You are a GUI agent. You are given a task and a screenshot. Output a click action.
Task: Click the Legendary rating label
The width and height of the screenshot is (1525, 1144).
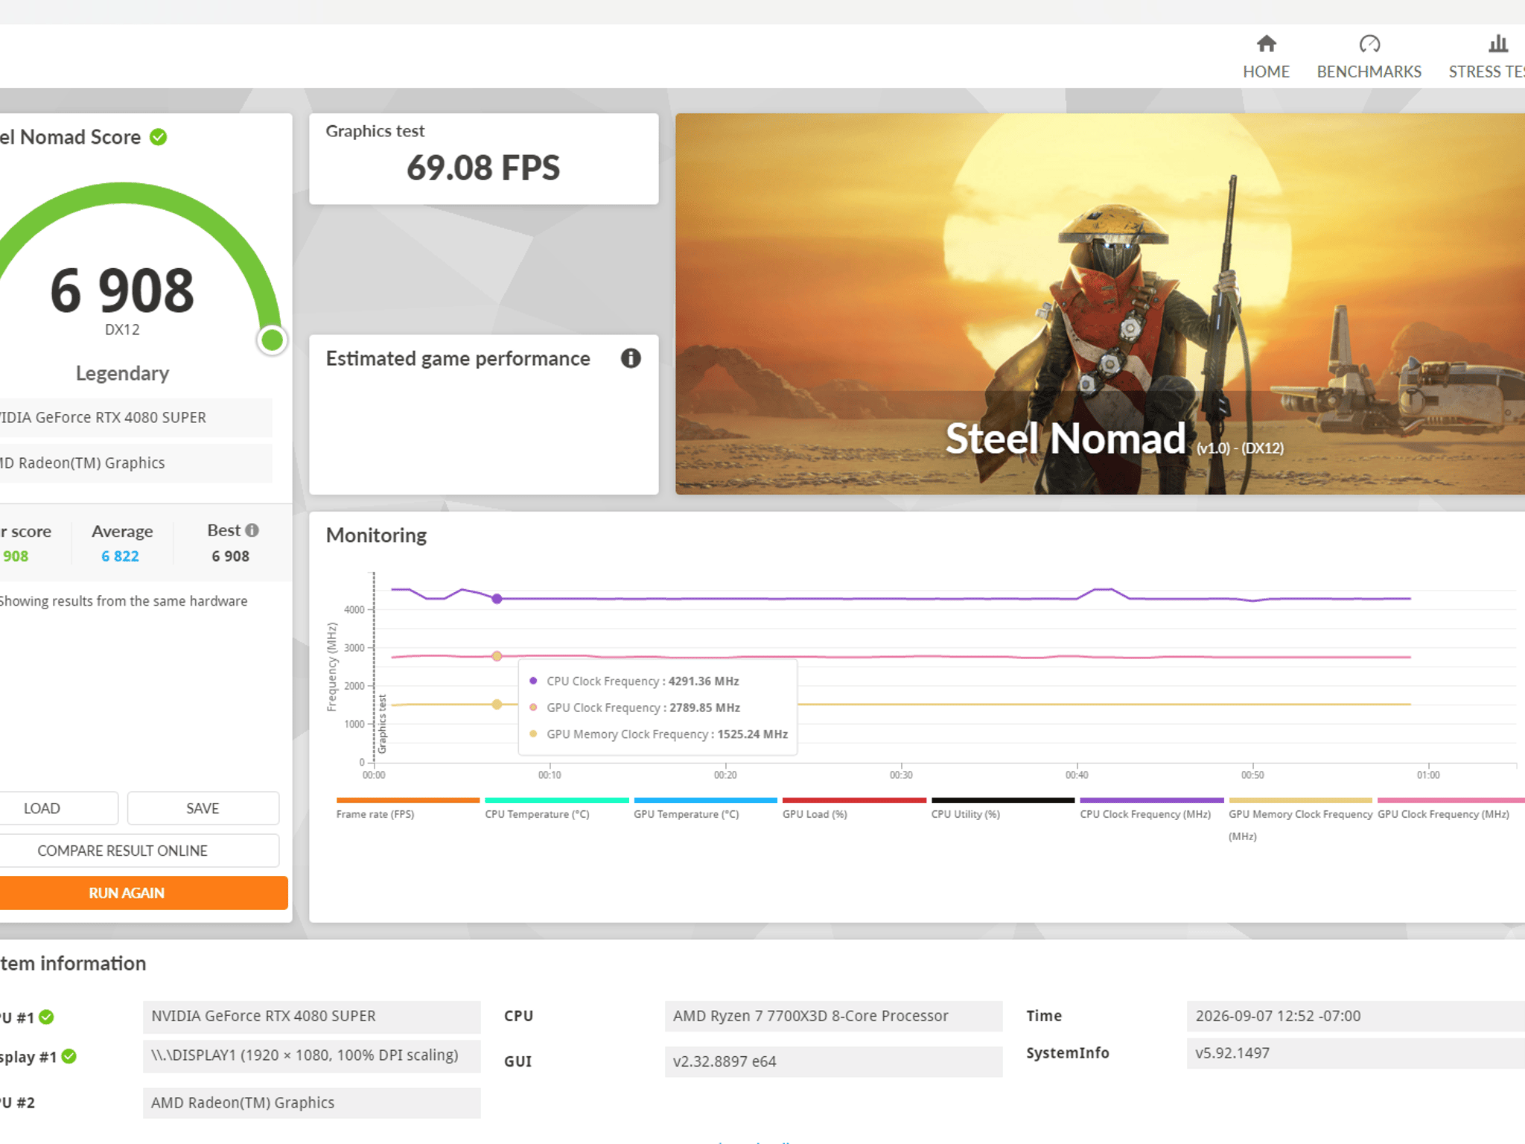(123, 373)
